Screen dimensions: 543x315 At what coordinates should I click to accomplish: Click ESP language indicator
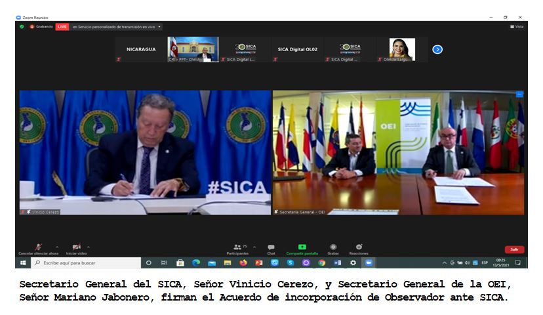(485, 262)
